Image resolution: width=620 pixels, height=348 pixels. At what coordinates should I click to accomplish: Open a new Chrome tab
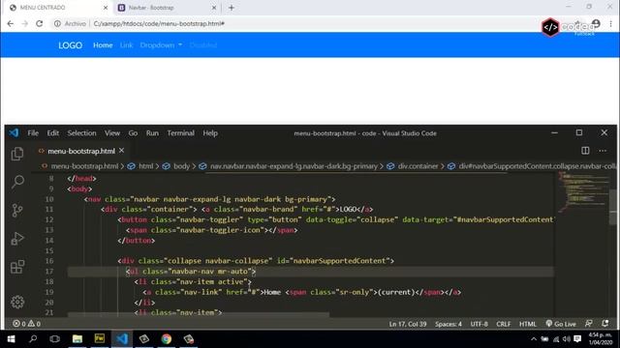(x=232, y=8)
